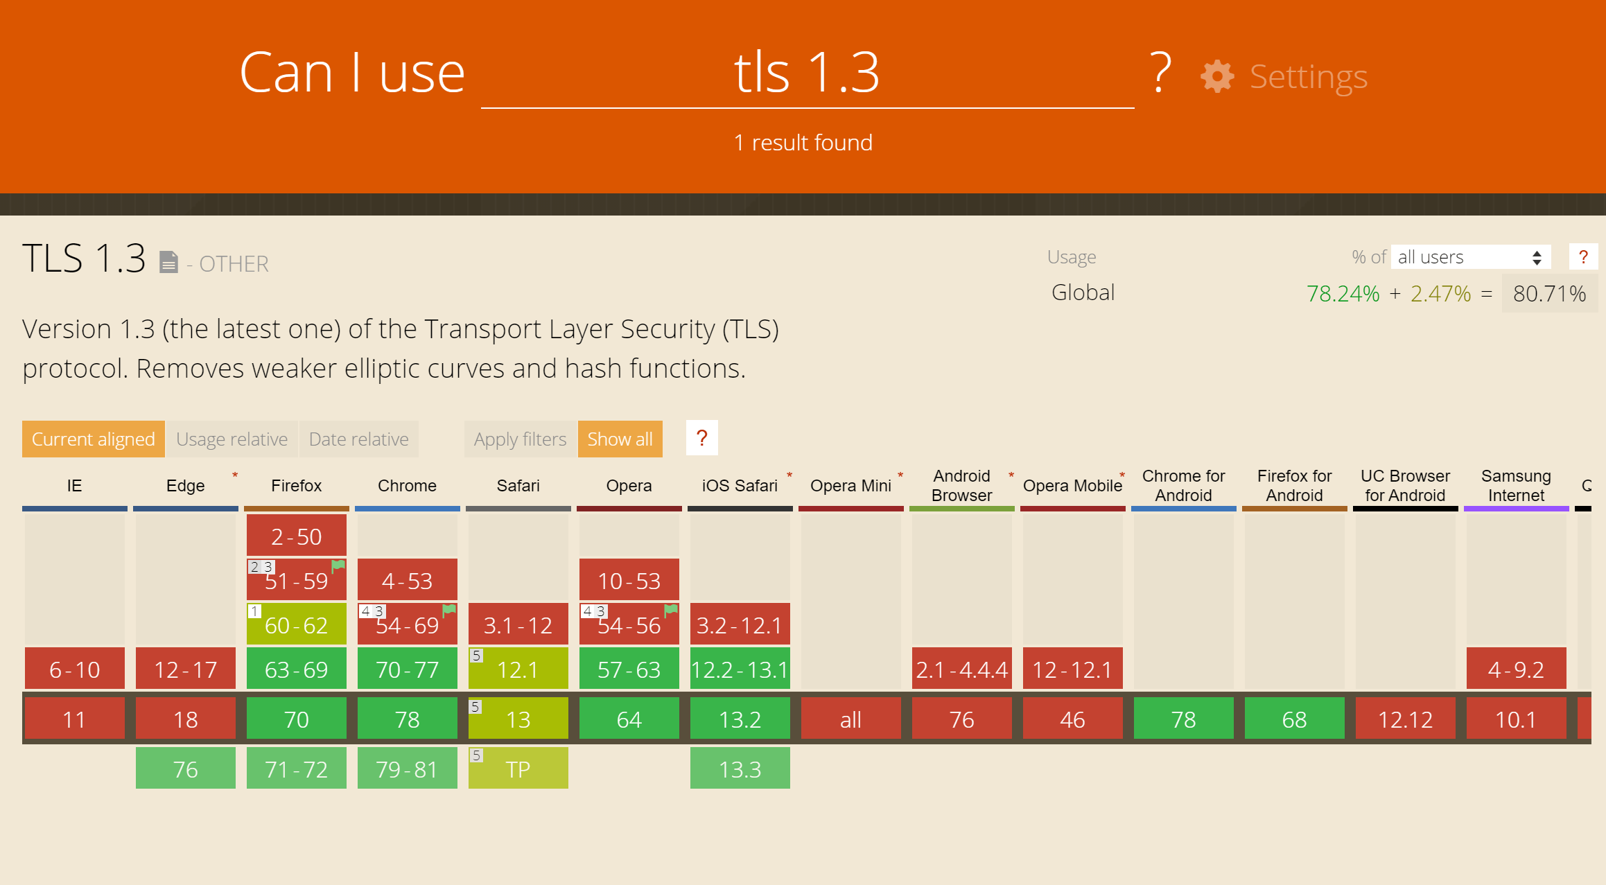Click the 'Apply filters' button

(x=518, y=439)
